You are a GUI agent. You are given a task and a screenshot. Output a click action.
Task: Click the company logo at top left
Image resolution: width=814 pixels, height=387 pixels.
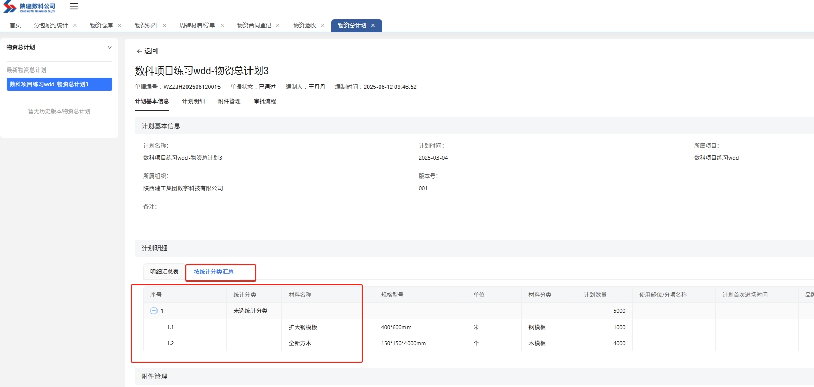click(x=29, y=7)
